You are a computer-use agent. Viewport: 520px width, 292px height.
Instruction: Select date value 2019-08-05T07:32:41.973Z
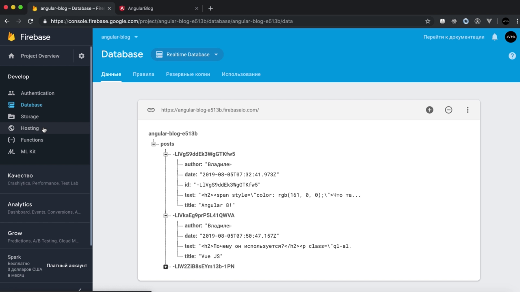(239, 175)
